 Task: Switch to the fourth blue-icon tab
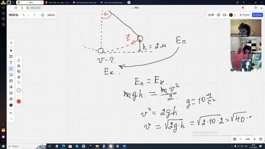click(112, 2)
